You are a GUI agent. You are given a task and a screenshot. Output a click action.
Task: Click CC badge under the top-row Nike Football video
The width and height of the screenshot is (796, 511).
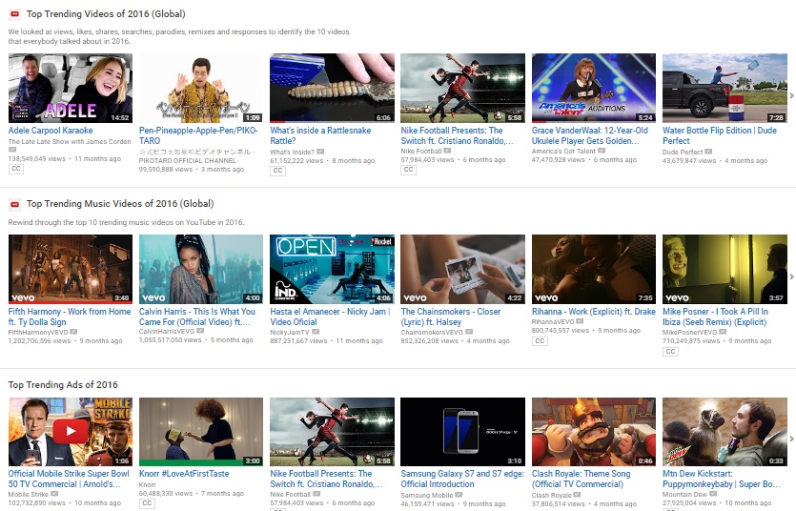coord(409,170)
